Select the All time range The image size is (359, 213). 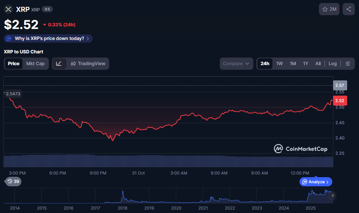(x=318, y=64)
